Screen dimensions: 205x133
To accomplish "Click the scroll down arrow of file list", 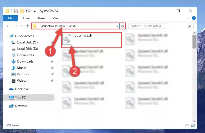I will [x=194, y=121].
